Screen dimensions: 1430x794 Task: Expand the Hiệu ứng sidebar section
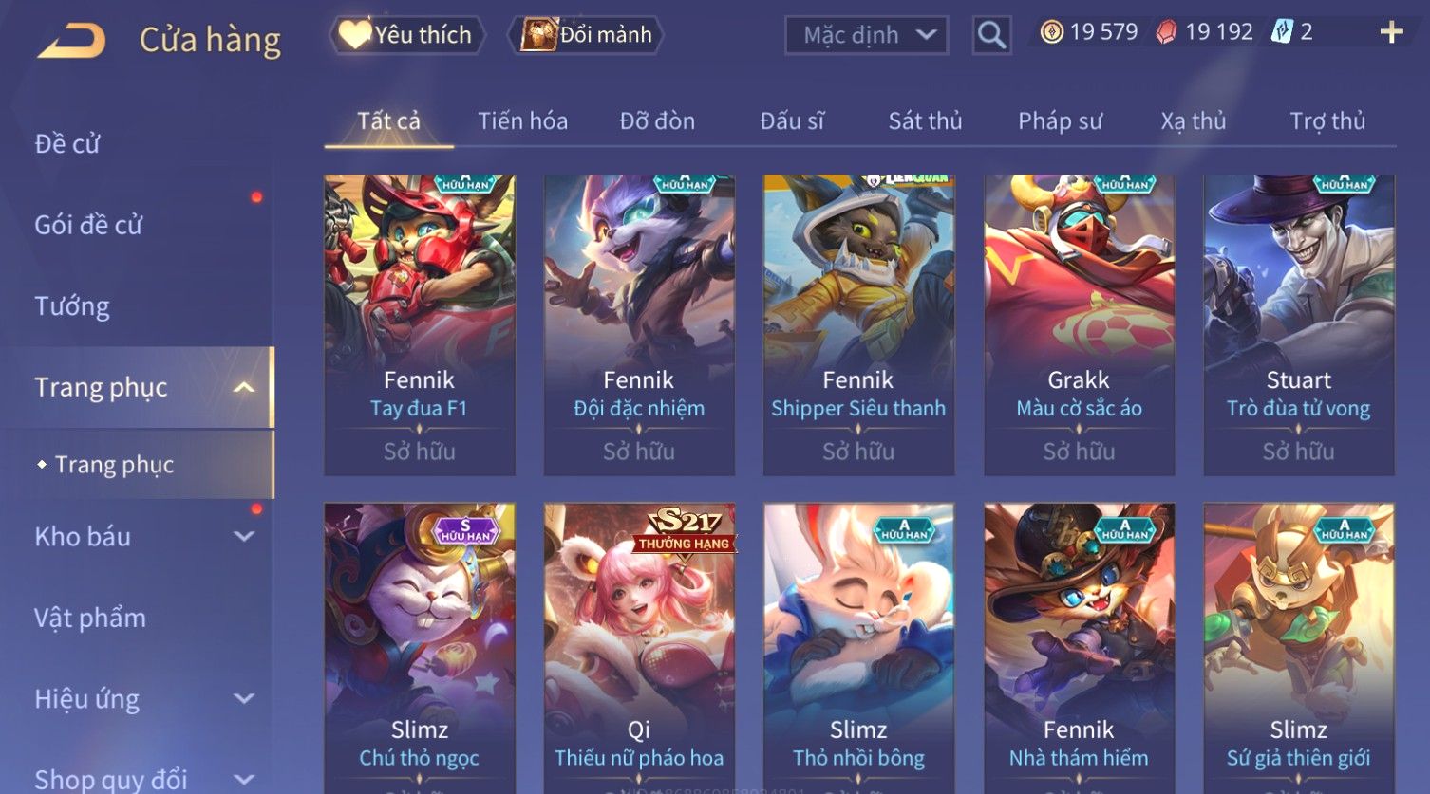click(x=244, y=699)
